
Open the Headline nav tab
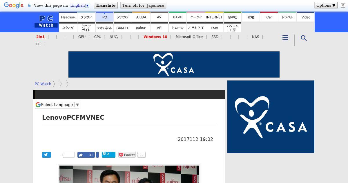pos(68,17)
